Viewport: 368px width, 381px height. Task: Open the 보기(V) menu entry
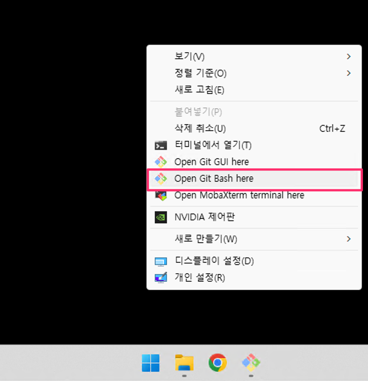tap(254, 56)
